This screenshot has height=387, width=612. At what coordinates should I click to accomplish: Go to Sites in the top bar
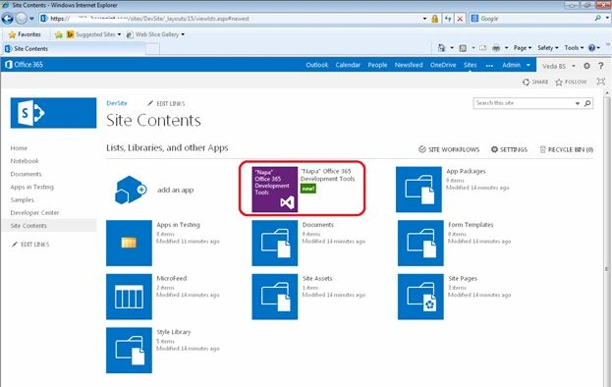pyautogui.click(x=470, y=65)
